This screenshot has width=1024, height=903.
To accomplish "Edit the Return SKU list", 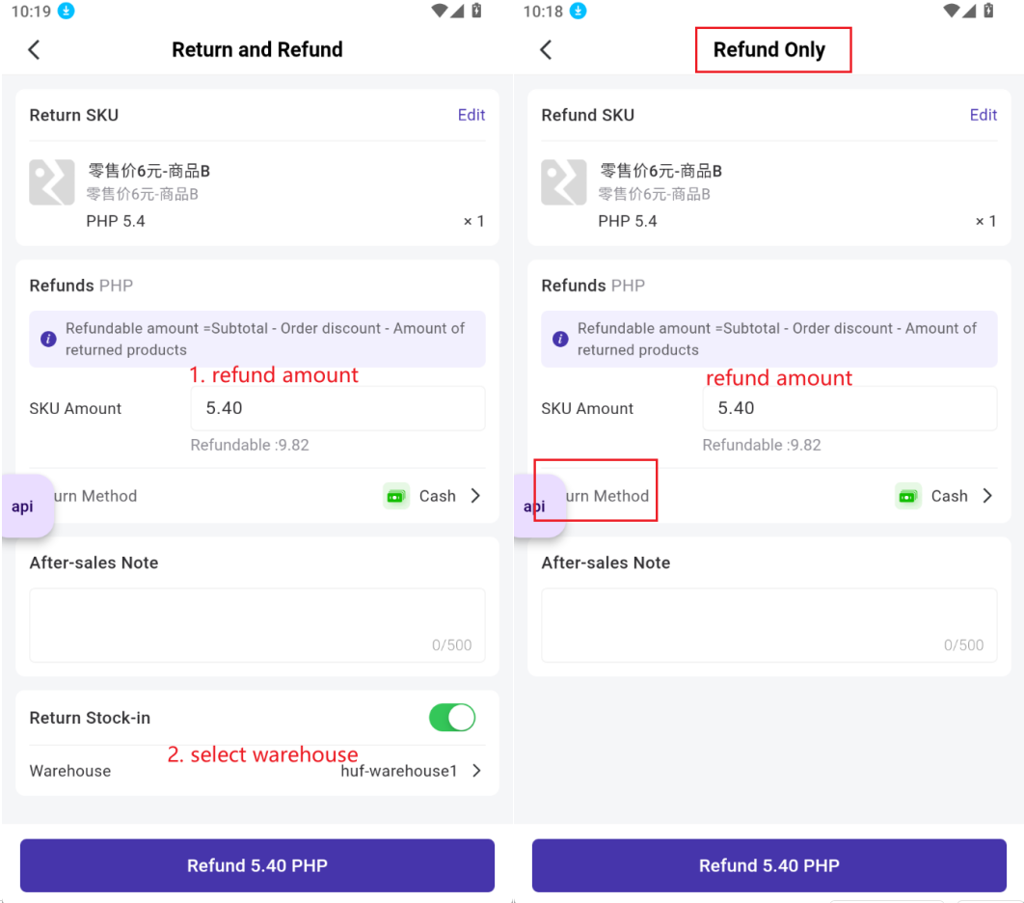I will (x=472, y=115).
